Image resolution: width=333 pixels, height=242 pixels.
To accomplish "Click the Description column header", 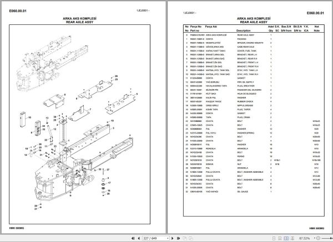I will coord(244,30).
